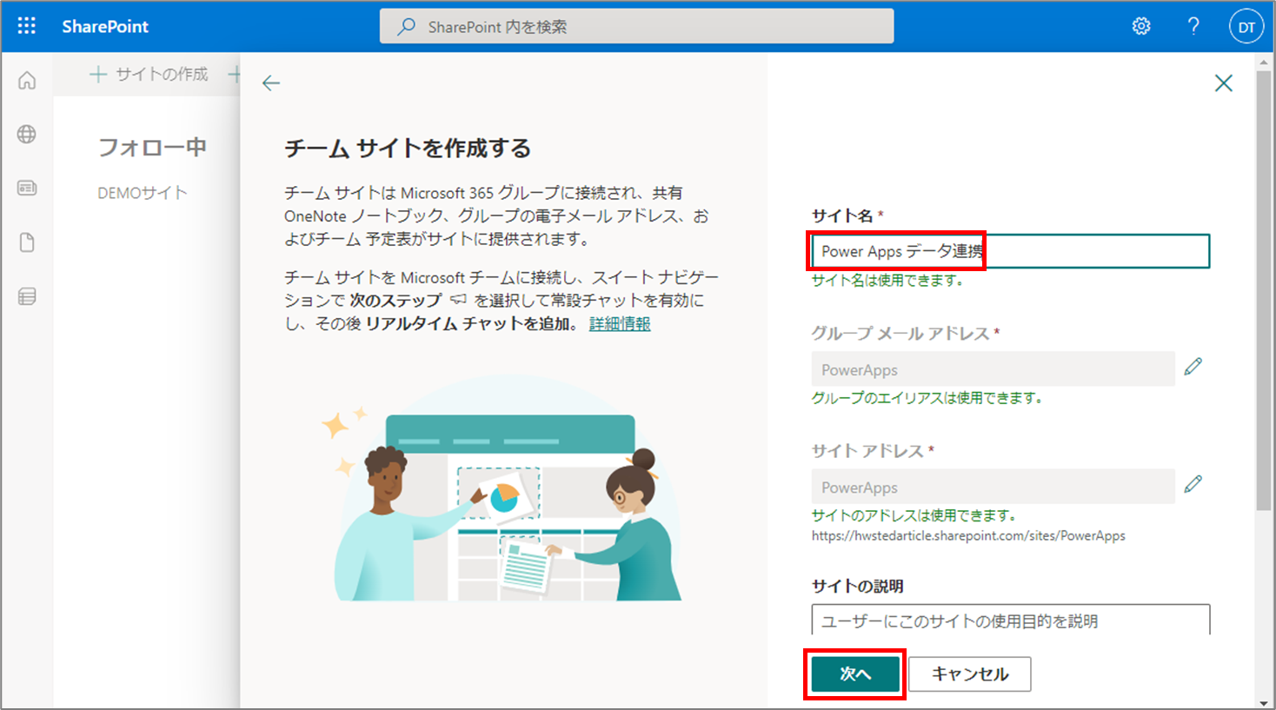Click the site URL text hwstedarticle.sharepoint.com

point(968,536)
